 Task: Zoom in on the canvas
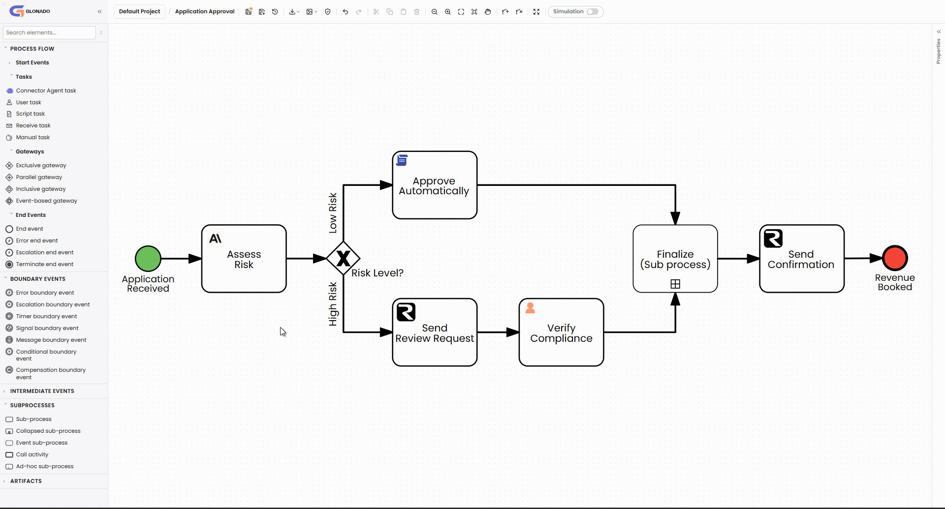448,11
